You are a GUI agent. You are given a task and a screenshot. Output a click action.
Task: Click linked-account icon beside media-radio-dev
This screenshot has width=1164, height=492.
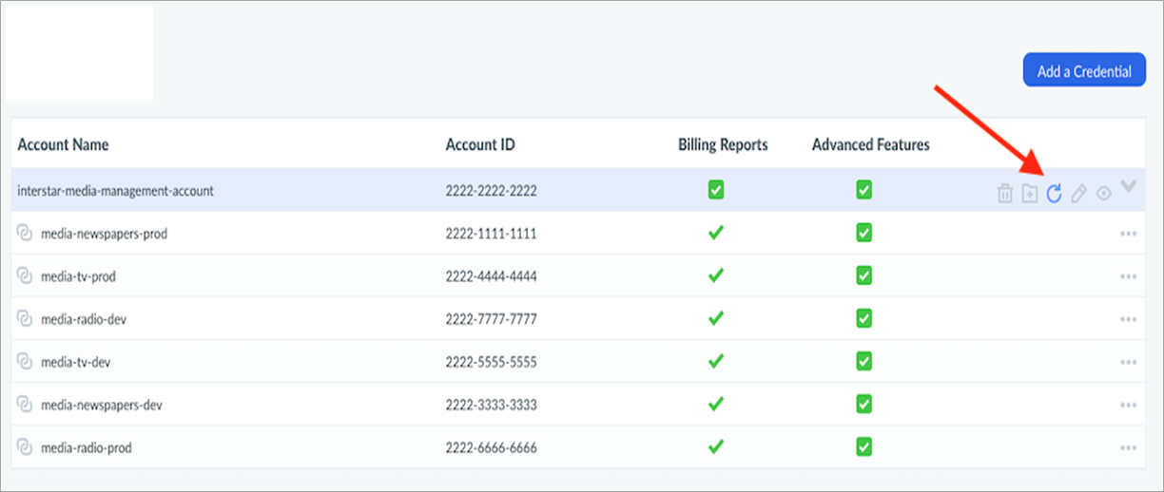tap(25, 318)
